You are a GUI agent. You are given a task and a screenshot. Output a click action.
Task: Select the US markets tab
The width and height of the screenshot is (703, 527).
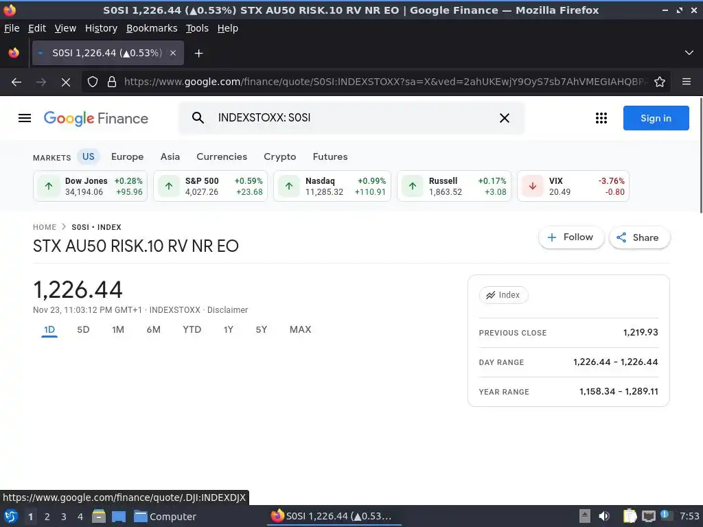(89, 157)
